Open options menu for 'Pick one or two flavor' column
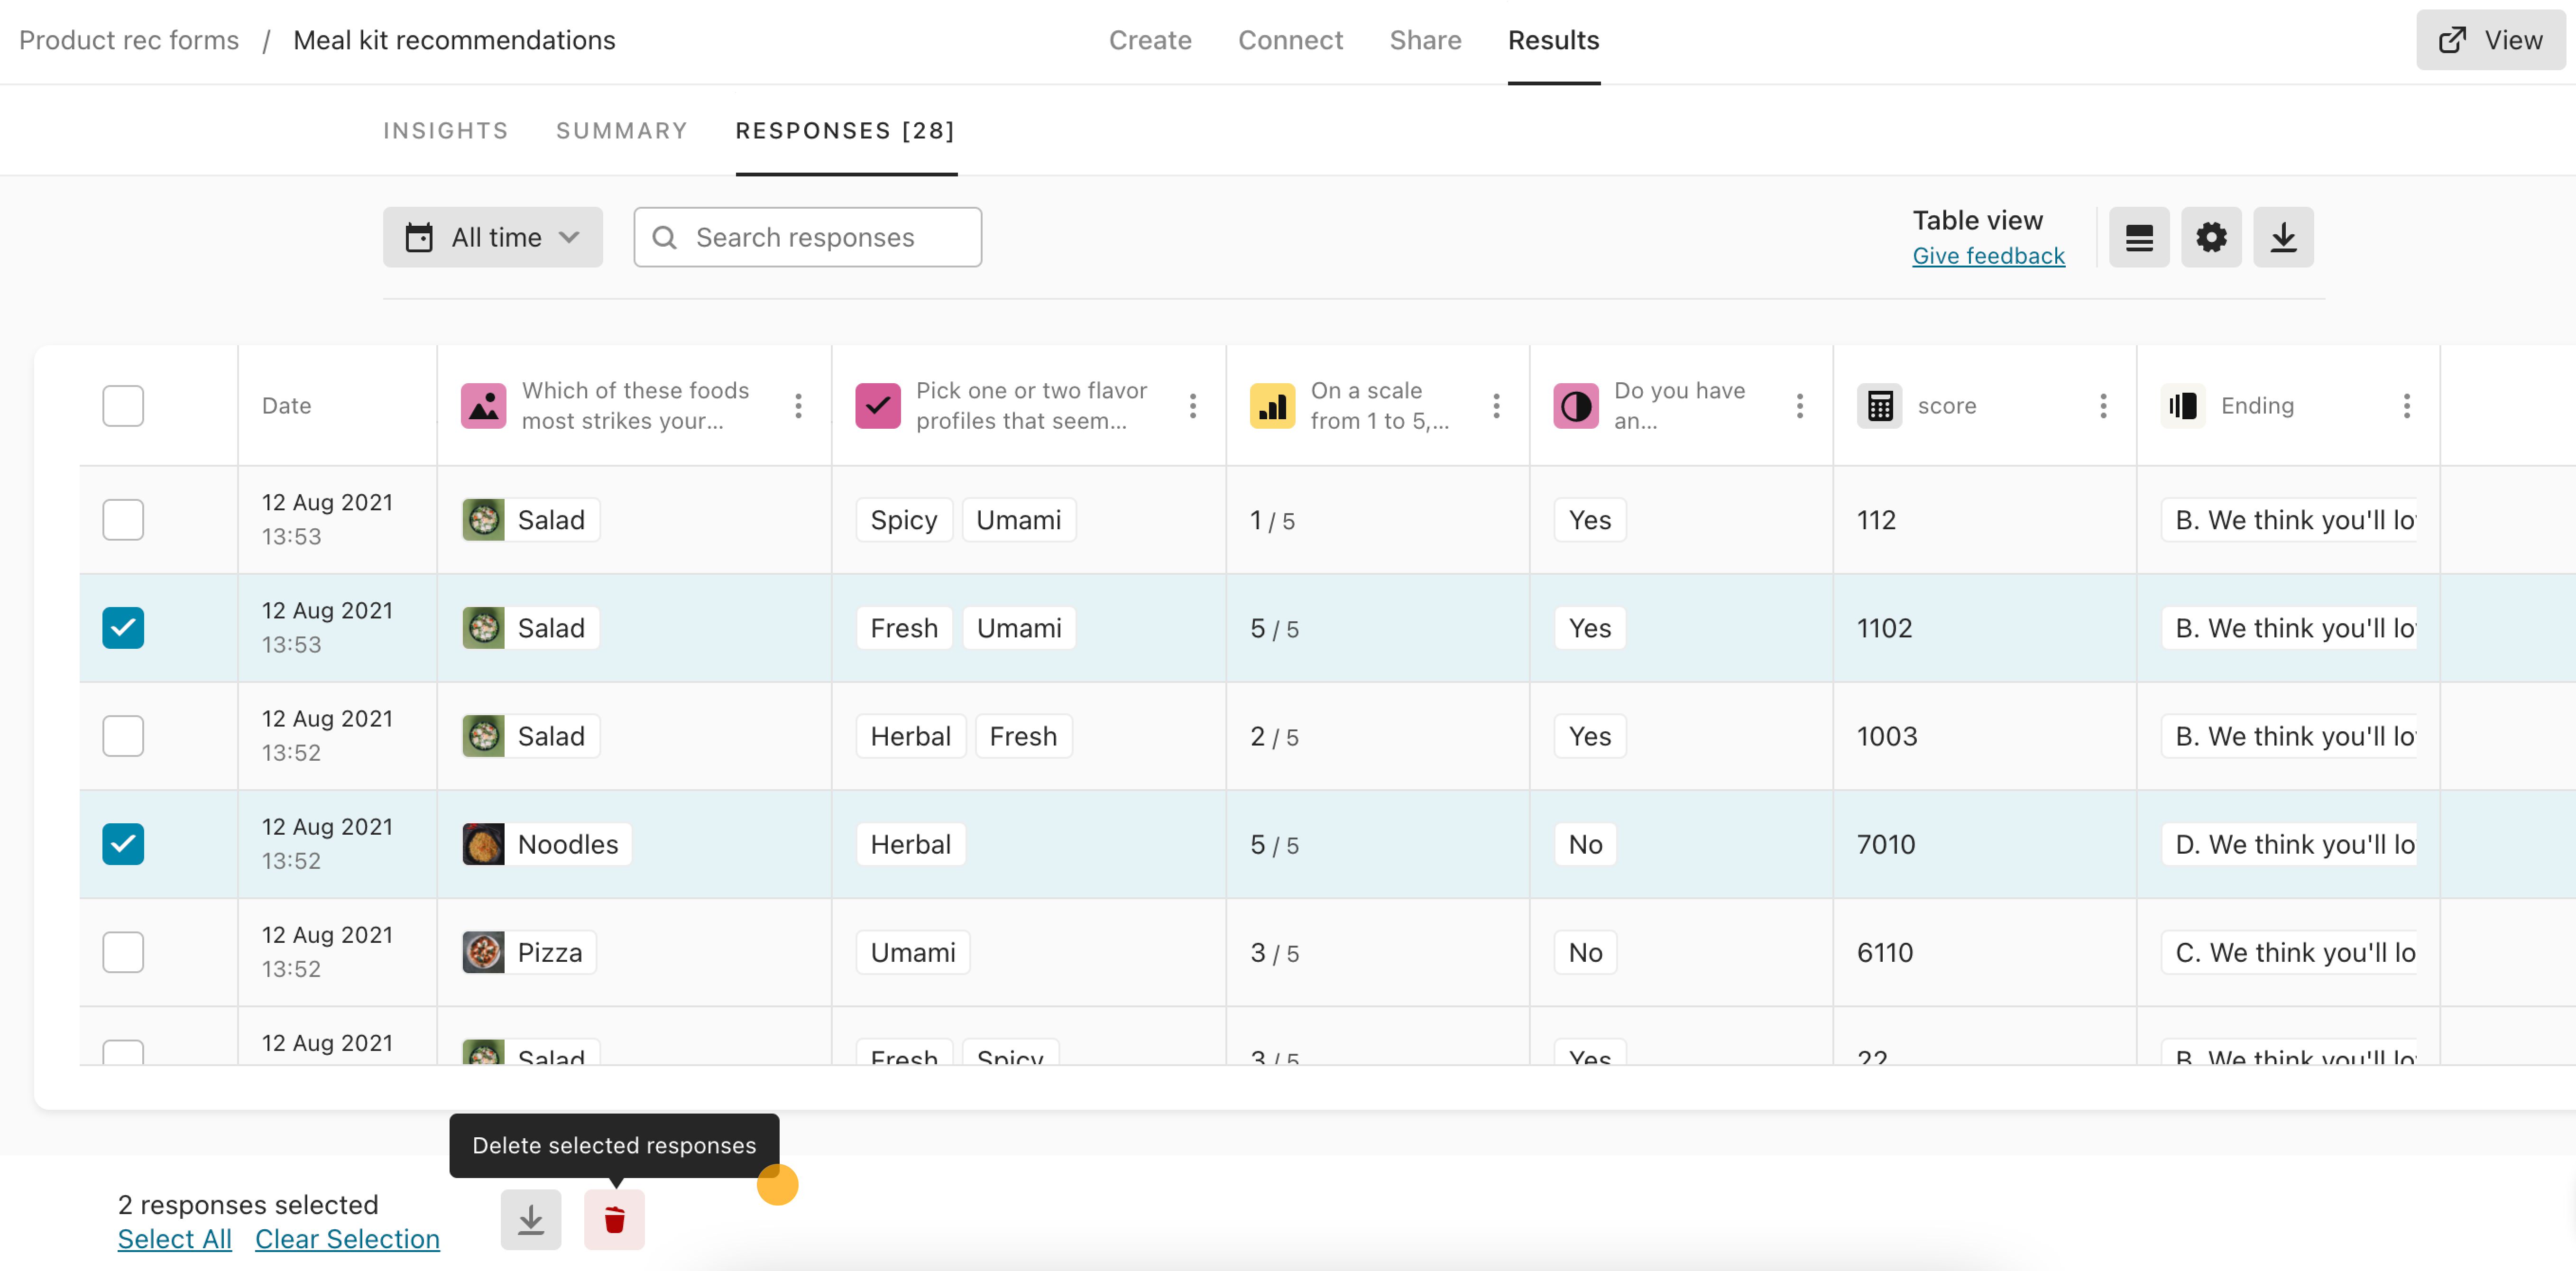 tap(1192, 405)
